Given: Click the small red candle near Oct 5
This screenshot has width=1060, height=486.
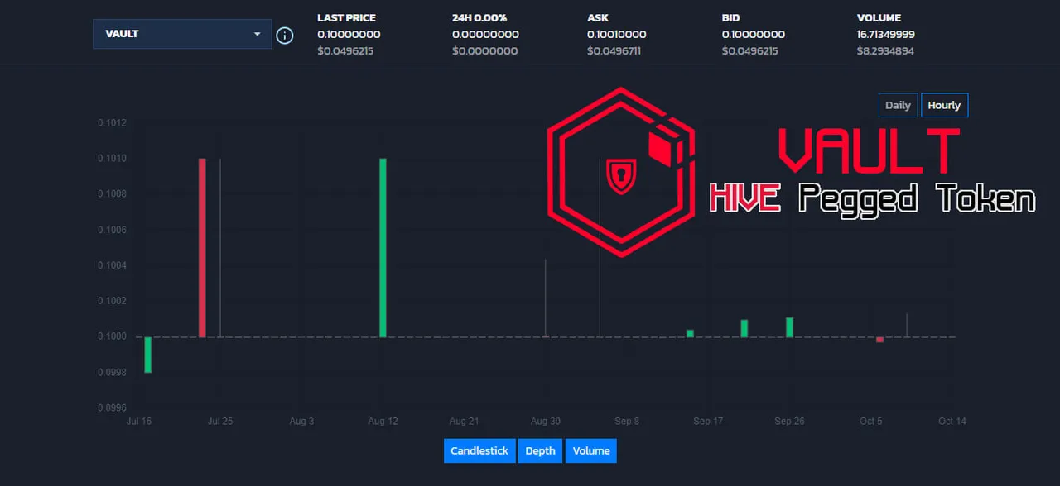Looking at the screenshot, I should (x=879, y=339).
